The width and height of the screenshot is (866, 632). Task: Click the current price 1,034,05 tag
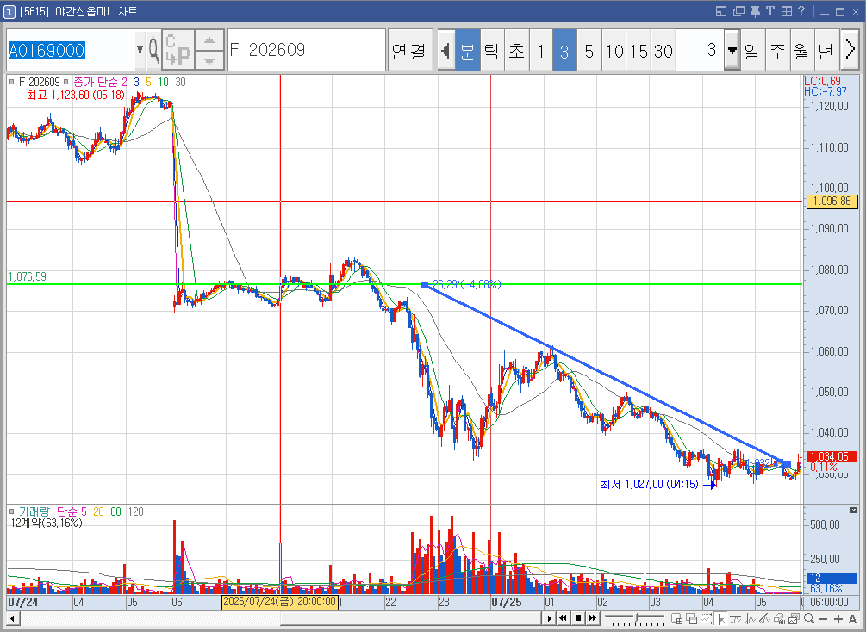click(x=832, y=457)
